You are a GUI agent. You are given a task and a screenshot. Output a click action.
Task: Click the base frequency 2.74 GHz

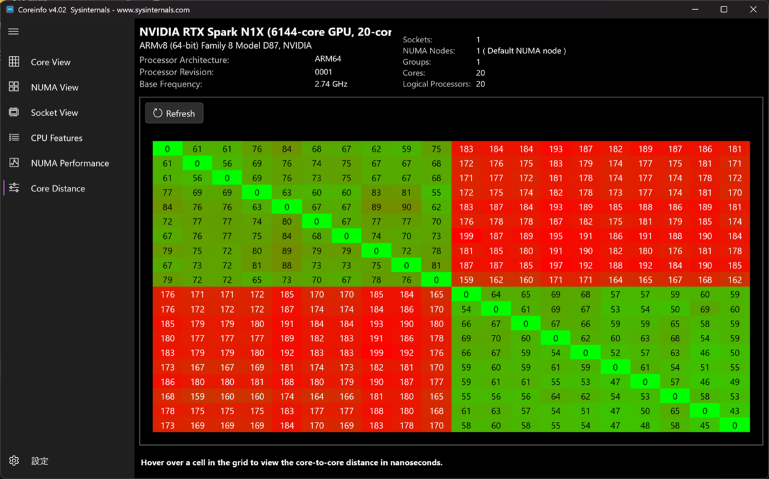pos(331,84)
